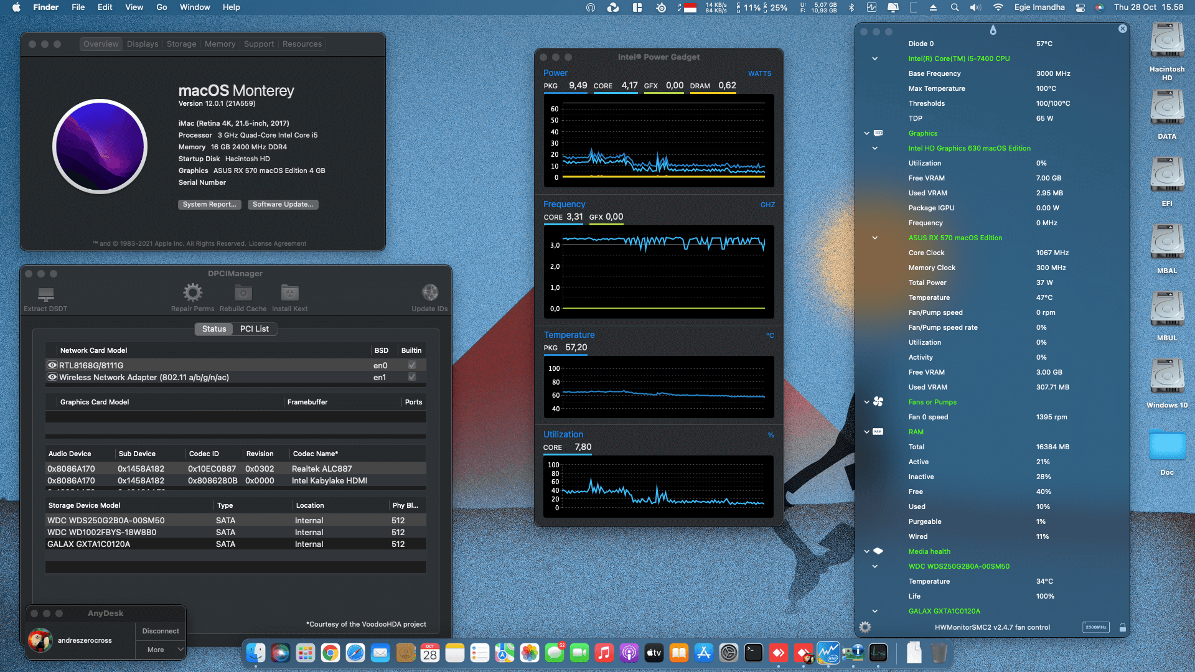Open Intel Power Gadget from the Dock
The width and height of the screenshot is (1195, 672).
click(x=828, y=653)
